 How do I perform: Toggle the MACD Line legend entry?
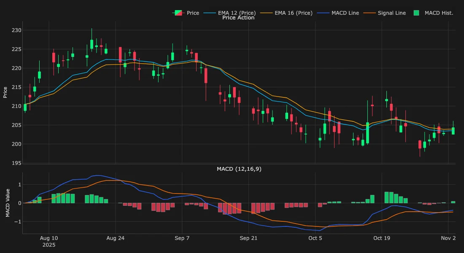(x=338, y=13)
